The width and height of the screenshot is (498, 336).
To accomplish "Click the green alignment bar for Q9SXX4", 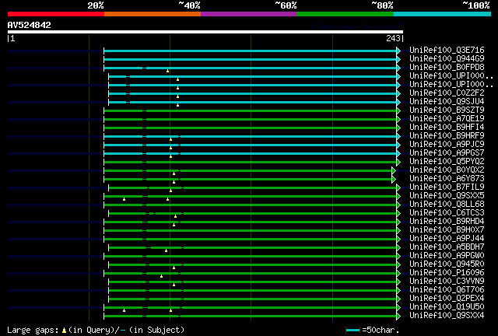I will tap(251, 317).
